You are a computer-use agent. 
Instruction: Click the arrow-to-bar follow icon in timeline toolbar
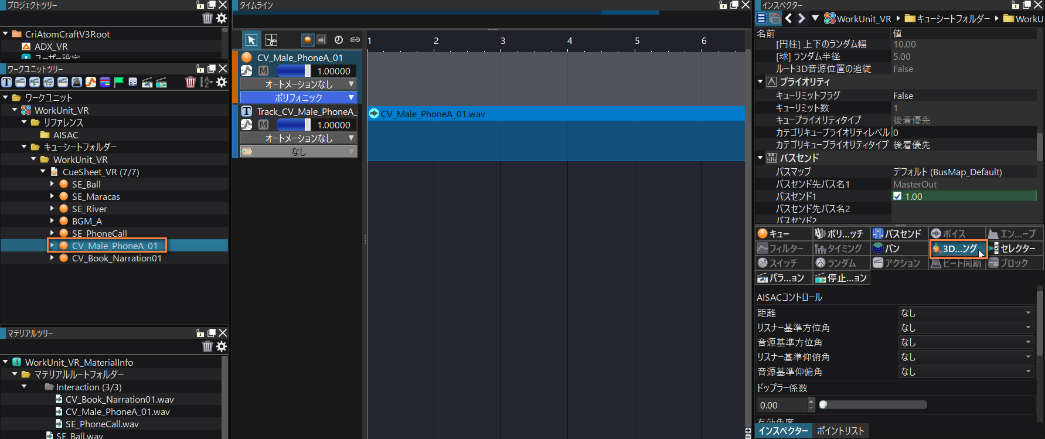coord(321,40)
